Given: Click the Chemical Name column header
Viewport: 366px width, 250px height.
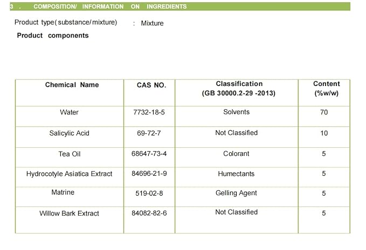Looking at the screenshot, I should [72, 85].
